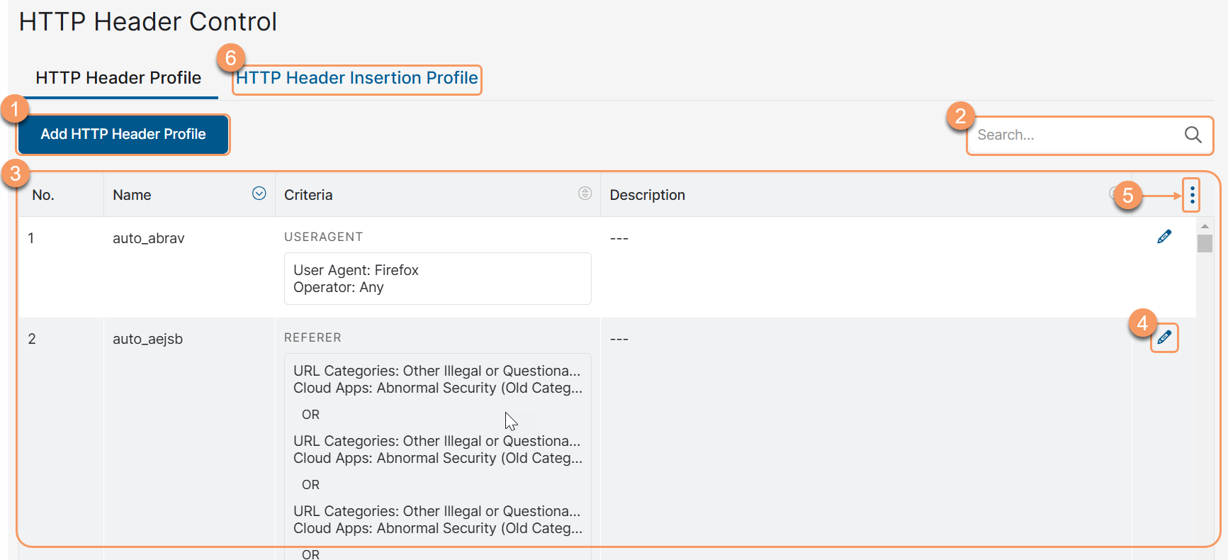1228x560 pixels.
Task: Select the auto_aejsb profile name
Action: point(148,339)
